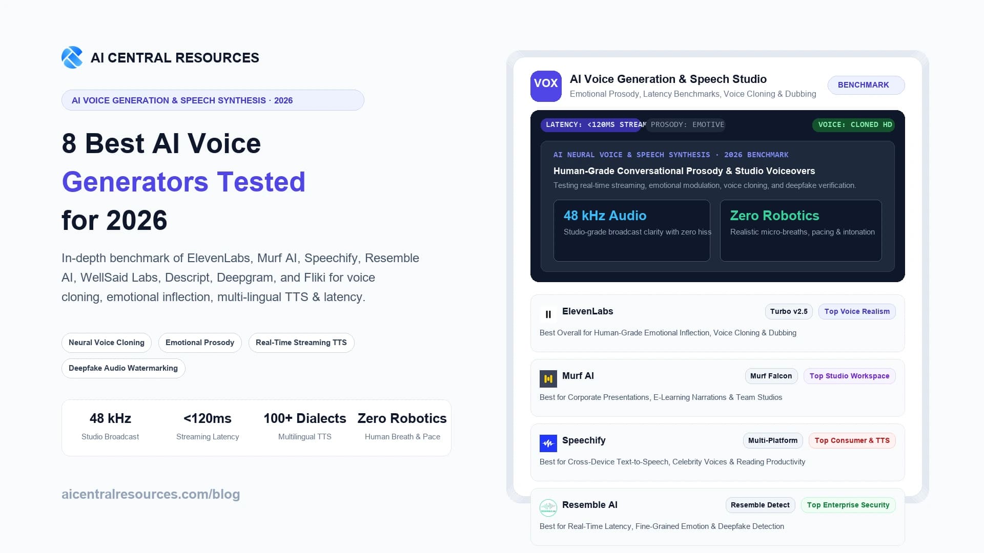Click the Zero Robotics card in dark panel
This screenshot has height=553, width=984.
pos(801,231)
